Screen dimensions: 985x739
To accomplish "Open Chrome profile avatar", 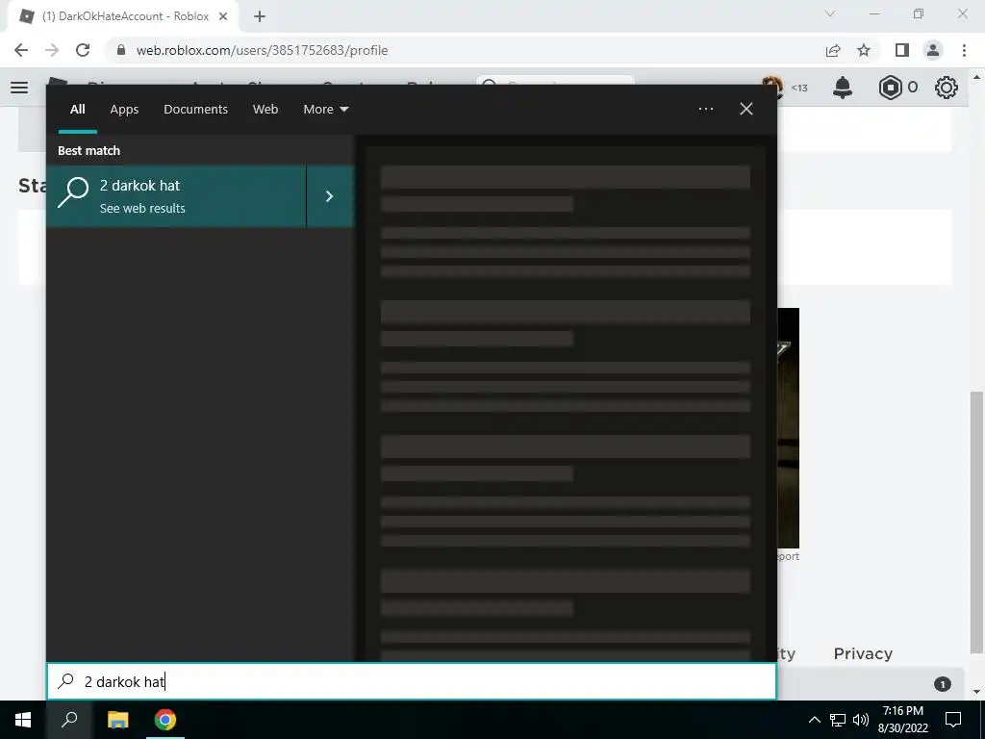I will (x=933, y=50).
